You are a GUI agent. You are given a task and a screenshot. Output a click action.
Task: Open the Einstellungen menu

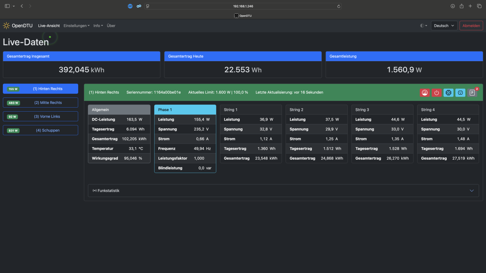pyautogui.click(x=77, y=25)
